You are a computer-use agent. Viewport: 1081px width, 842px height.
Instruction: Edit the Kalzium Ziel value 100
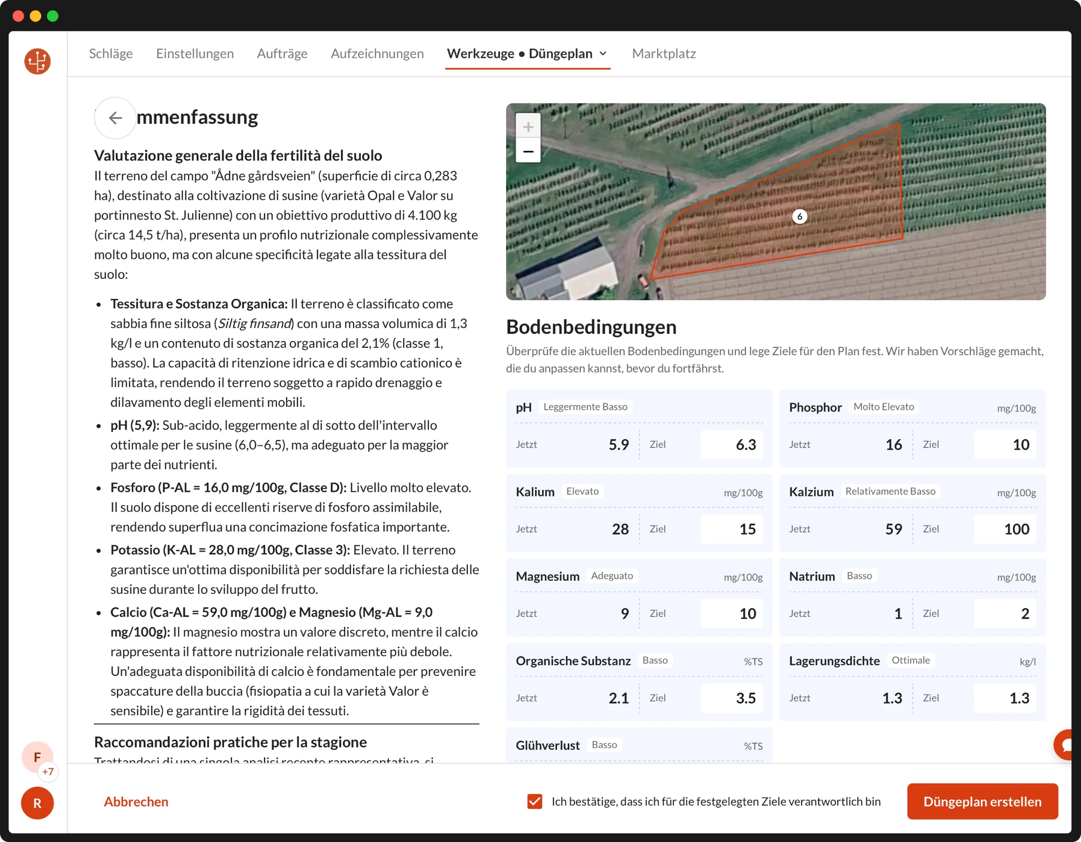[x=1005, y=529]
